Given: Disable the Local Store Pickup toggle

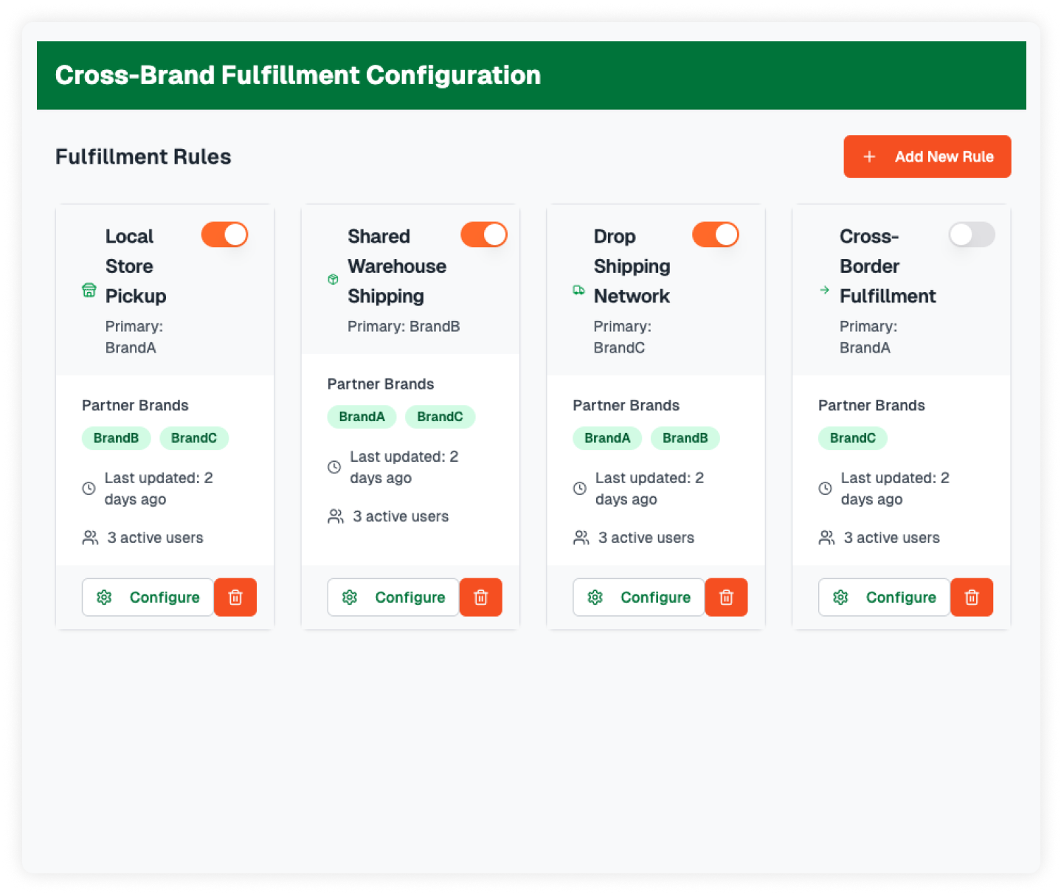Looking at the screenshot, I should [224, 235].
